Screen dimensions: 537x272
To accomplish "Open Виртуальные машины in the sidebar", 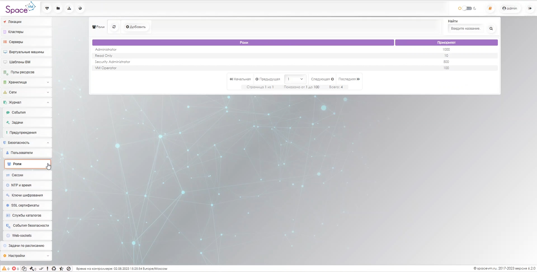I will [26, 52].
